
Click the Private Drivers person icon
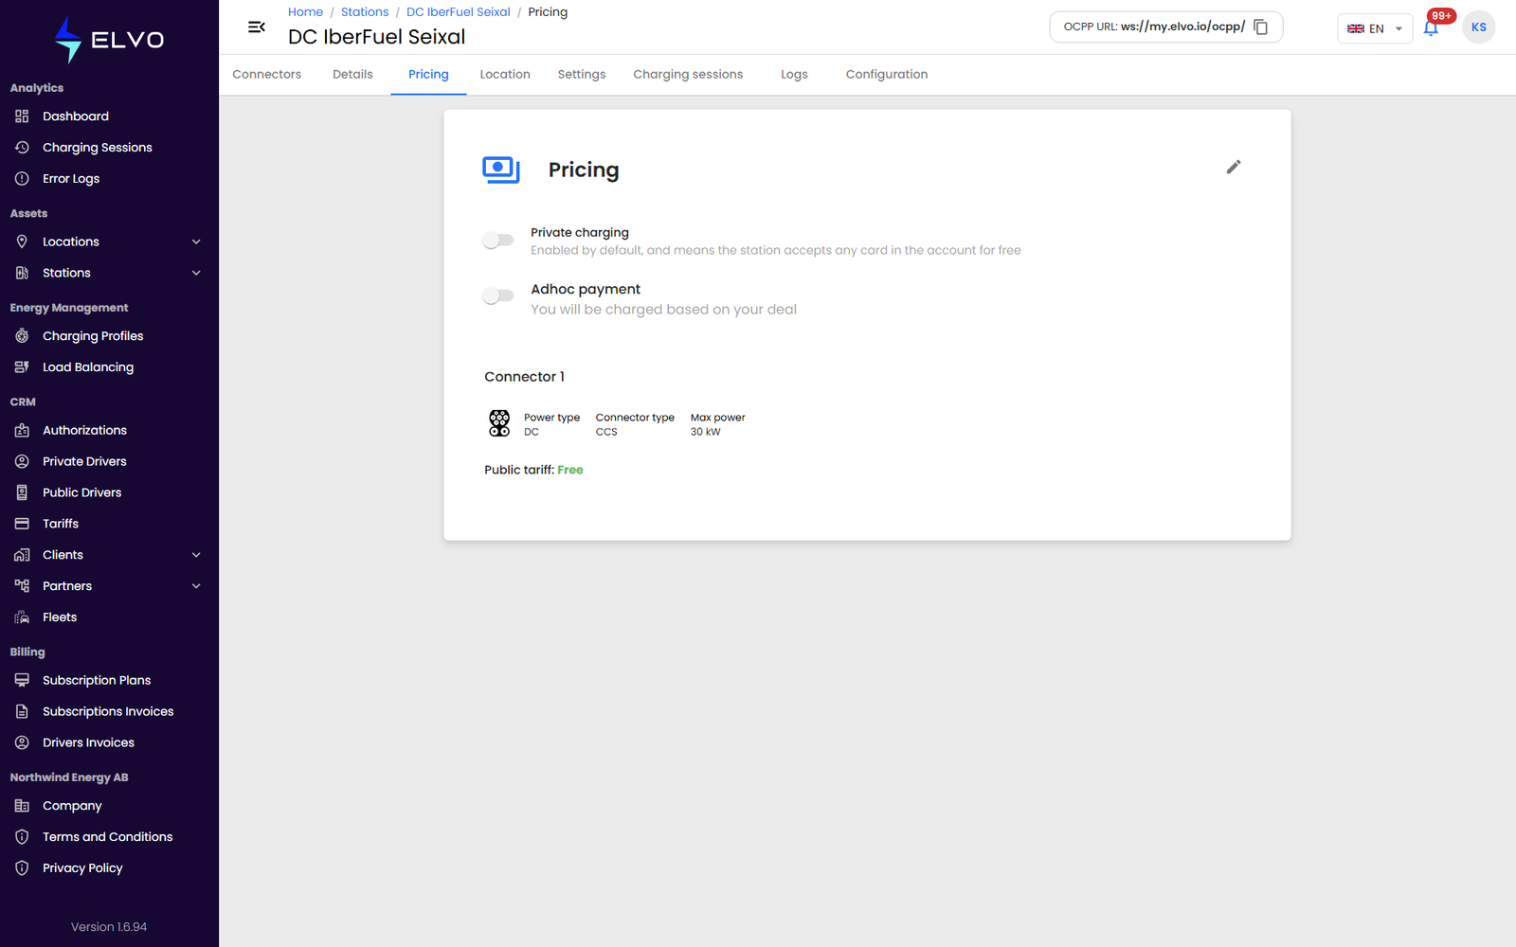tap(22, 461)
